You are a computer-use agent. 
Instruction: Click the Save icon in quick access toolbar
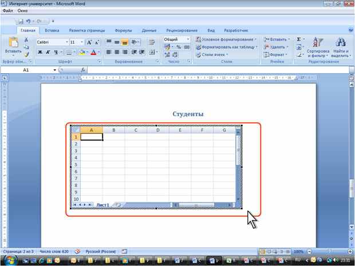[x=21, y=21]
